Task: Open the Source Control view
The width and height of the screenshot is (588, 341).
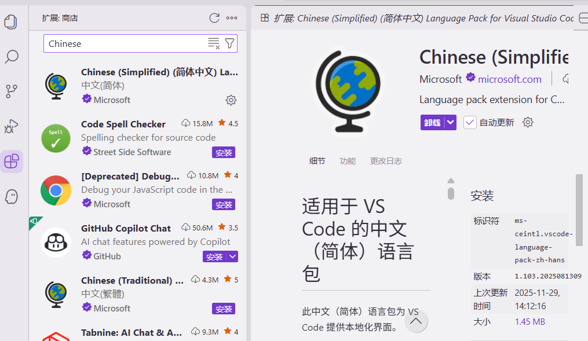Action: (x=11, y=91)
